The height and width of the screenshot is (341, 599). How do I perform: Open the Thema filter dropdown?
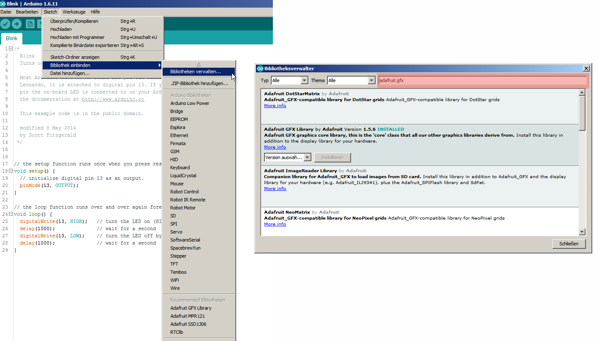click(371, 80)
